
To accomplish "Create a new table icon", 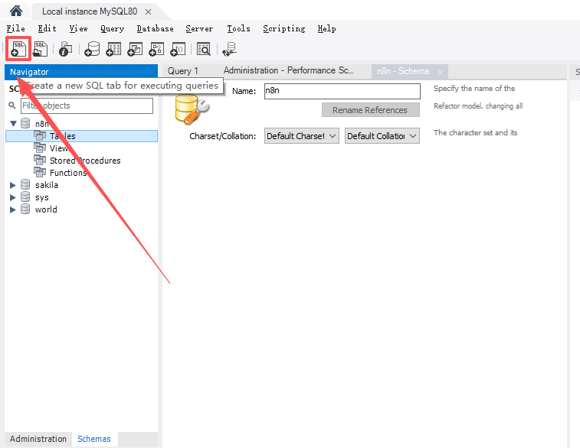I will point(113,49).
